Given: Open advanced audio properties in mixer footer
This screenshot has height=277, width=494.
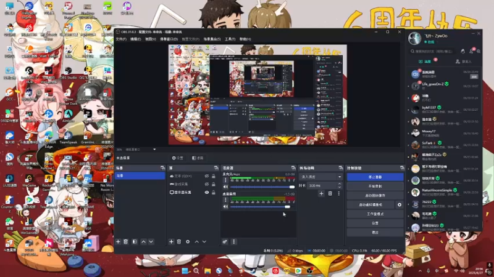Looking at the screenshot, I should pos(225,242).
